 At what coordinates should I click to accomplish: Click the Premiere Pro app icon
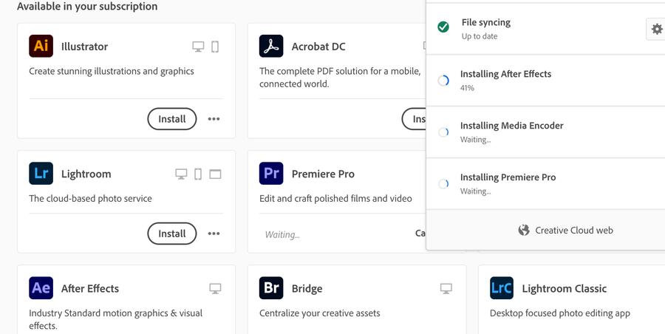click(x=271, y=174)
